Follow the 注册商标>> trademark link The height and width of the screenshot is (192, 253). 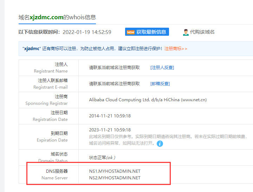pyautogui.click(x=176, y=49)
